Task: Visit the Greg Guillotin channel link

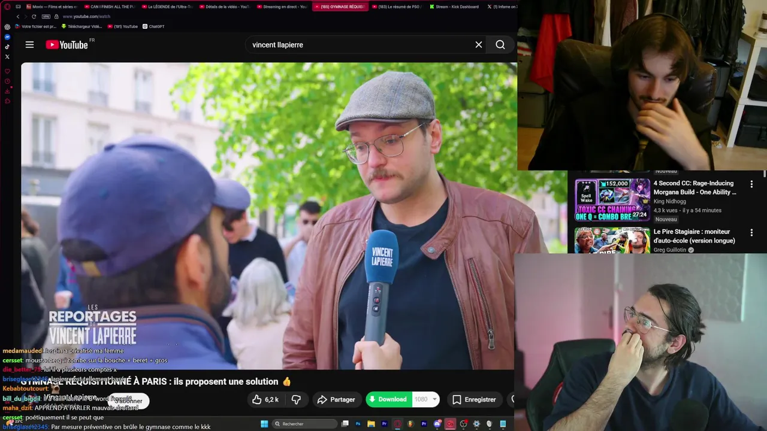Action: click(x=669, y=250)
